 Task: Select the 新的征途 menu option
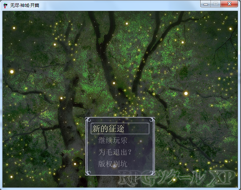[x=120, y=129]
